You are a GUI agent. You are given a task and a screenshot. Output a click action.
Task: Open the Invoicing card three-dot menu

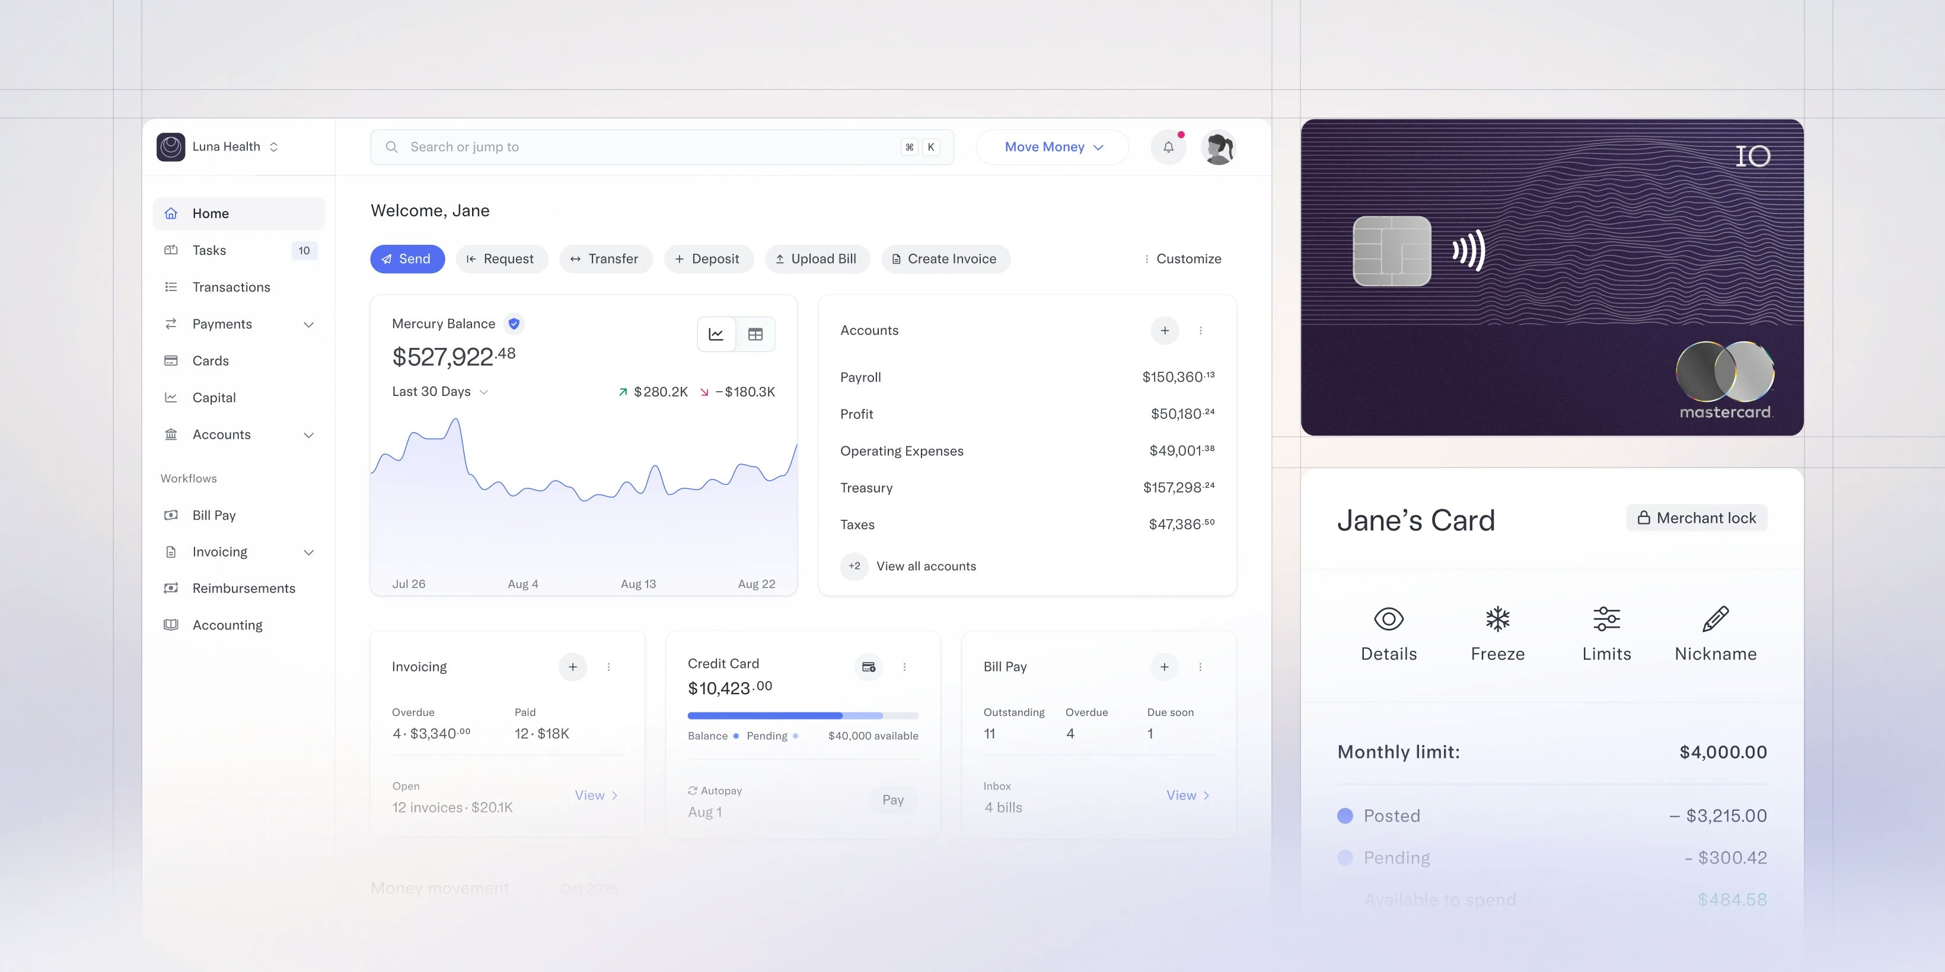[x=610, y=667]
